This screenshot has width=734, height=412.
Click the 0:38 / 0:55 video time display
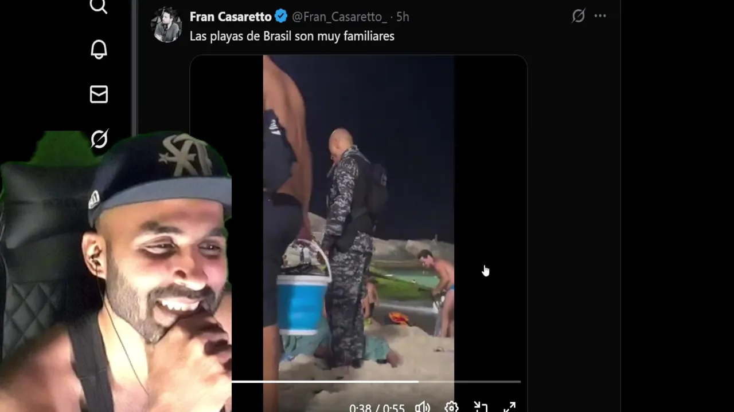[377, 408]
